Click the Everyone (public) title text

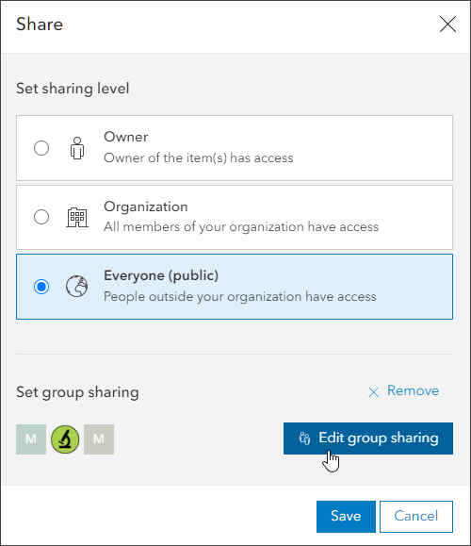click(x=161, y=275)
